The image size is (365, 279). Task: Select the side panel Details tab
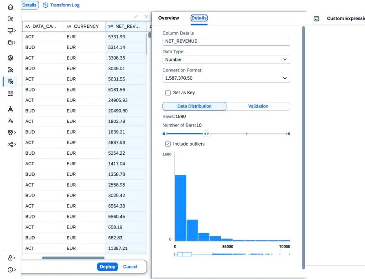(x=199, y=18)
